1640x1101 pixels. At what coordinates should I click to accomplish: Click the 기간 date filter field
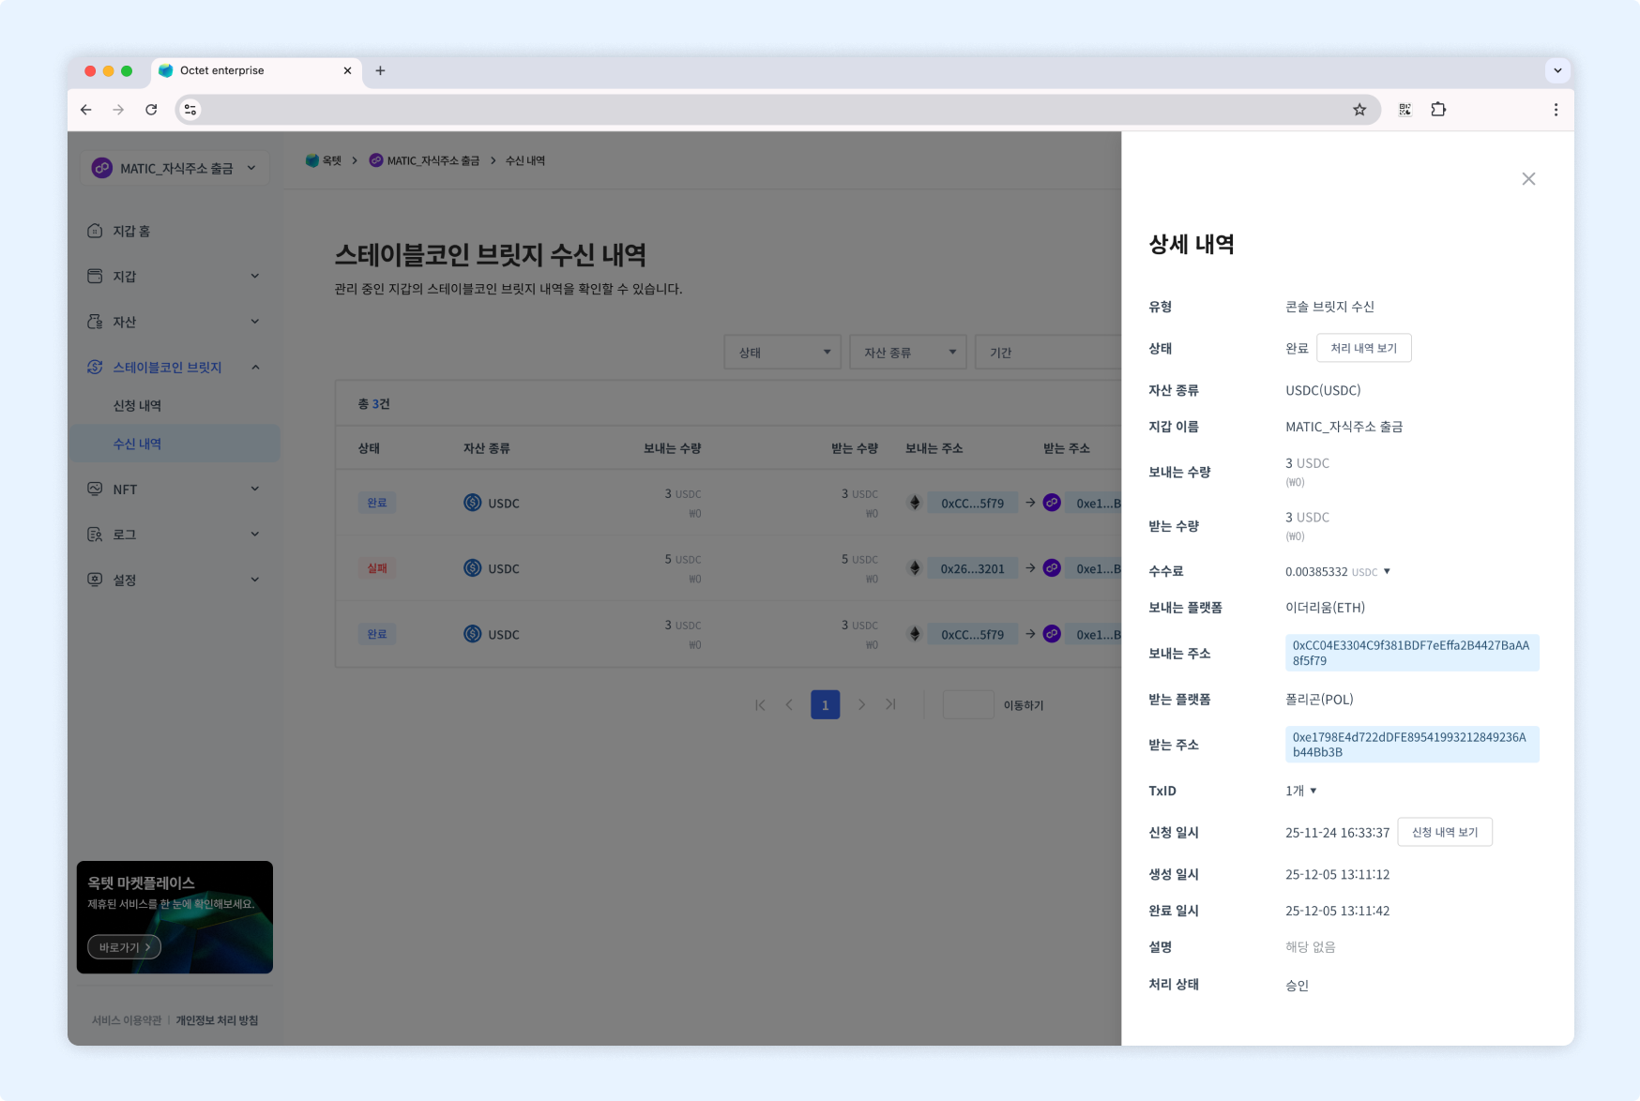click(1049, 352)
